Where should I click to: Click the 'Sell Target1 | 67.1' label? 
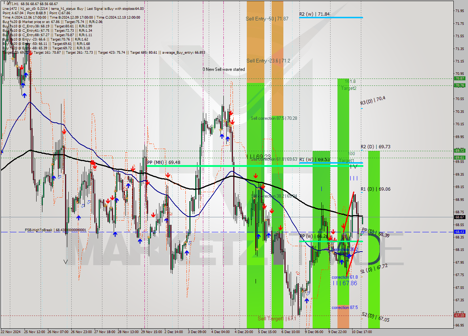[277, 318]
